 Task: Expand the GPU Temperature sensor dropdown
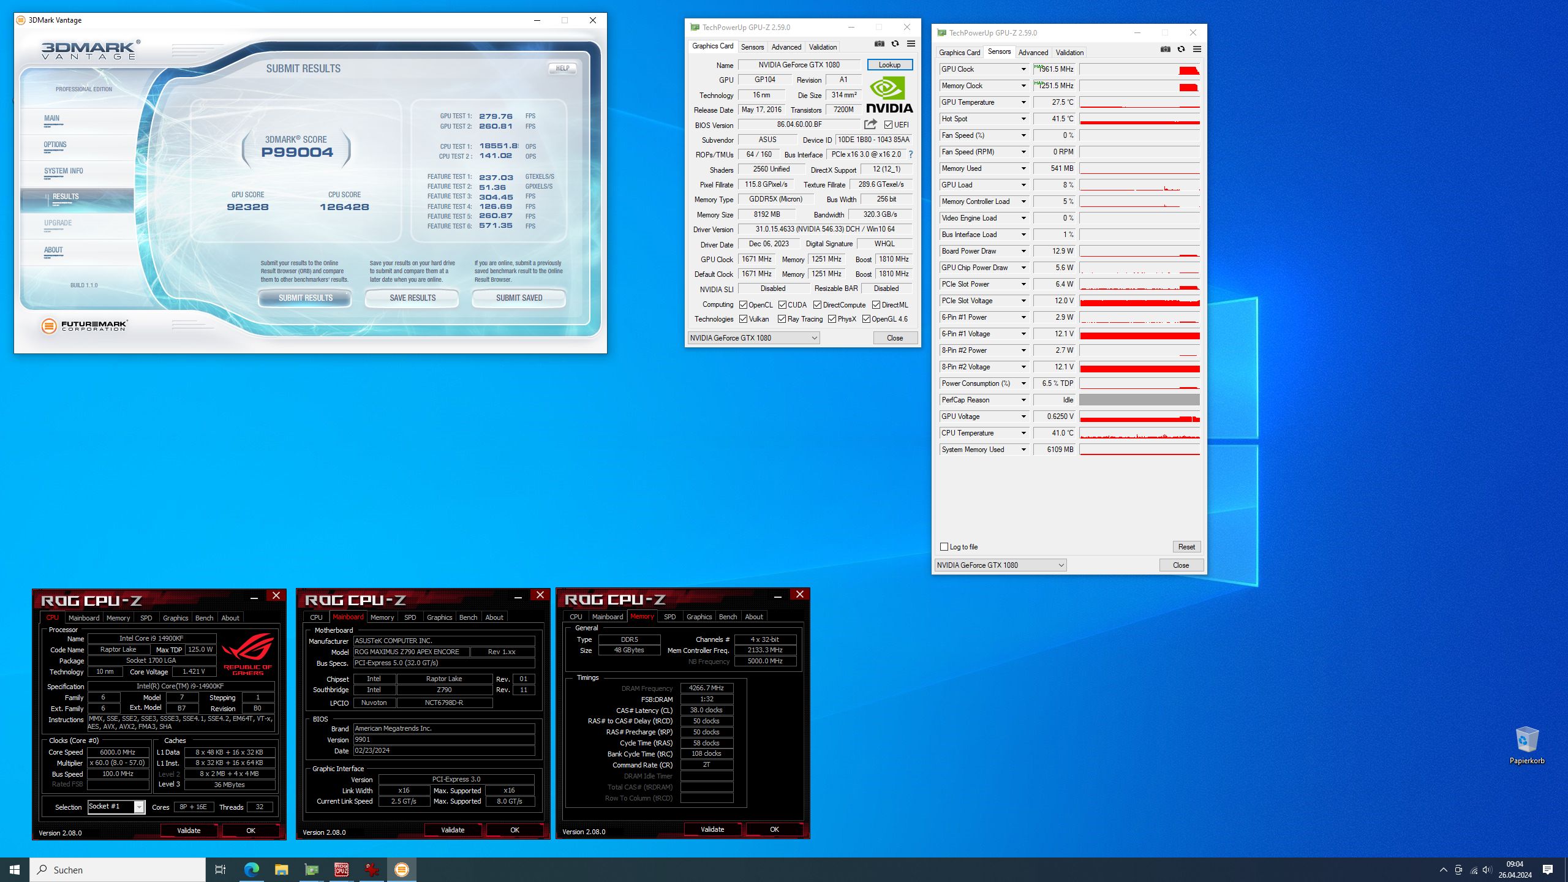(1023, 102)
